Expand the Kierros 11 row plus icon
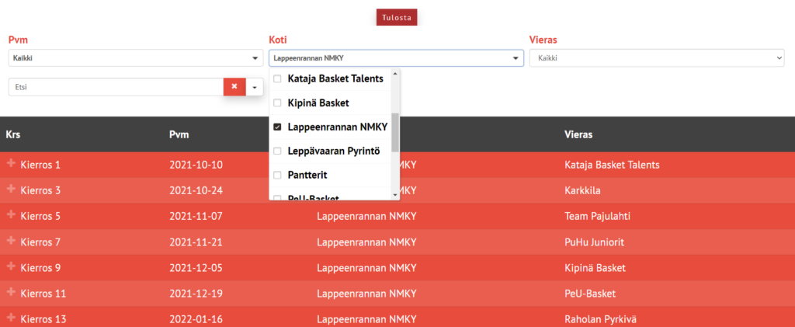The width and height of the screenshot is (795, 327). (11, 292)
